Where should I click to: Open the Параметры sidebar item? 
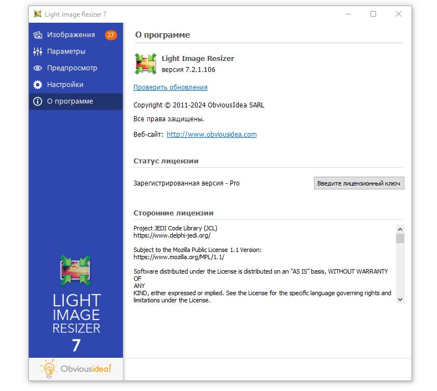tap(75, 52)
